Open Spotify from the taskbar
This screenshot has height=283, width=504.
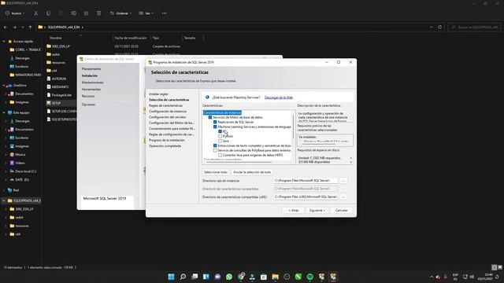(x=309, y=277)
